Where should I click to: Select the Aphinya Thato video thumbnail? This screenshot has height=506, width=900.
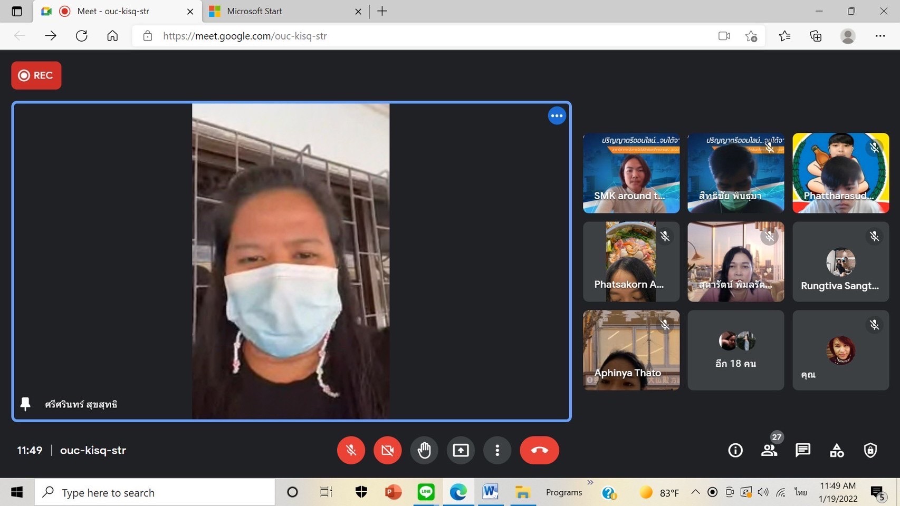631,350
